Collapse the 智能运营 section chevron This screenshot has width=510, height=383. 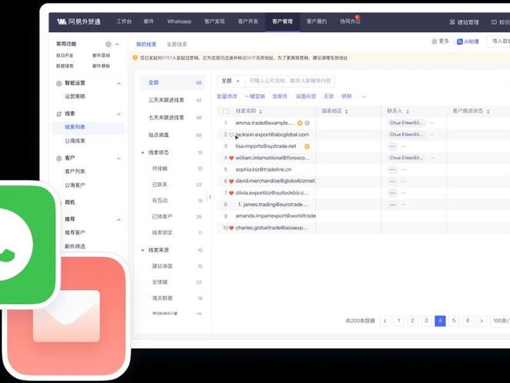(119, 84)
